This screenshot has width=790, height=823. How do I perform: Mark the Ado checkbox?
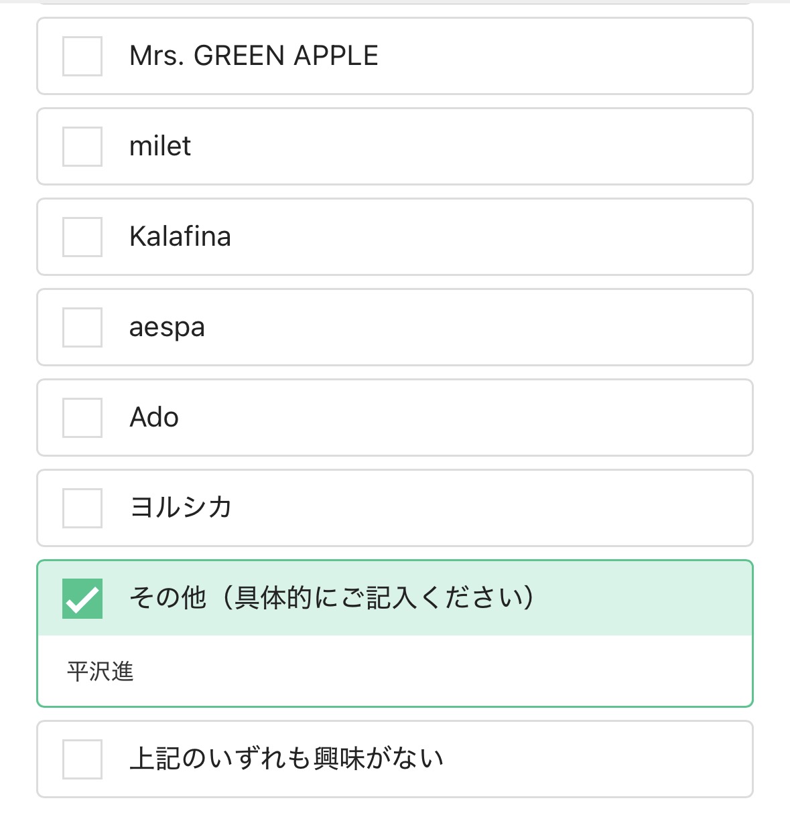point(82,418)
